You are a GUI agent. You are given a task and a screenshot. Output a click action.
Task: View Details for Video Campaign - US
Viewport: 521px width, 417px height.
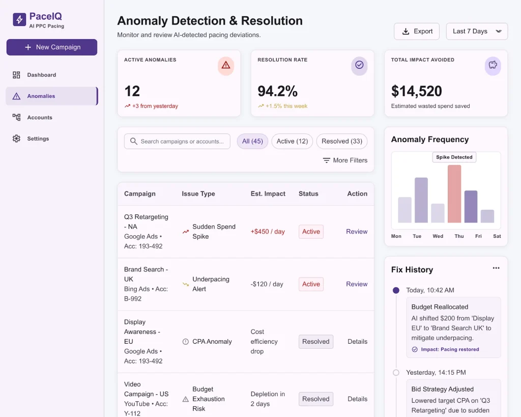[358, 399]
